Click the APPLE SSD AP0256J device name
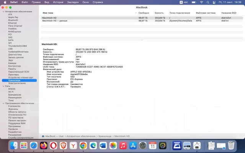This screenshot has height=153, width=245. click(81, 72)
